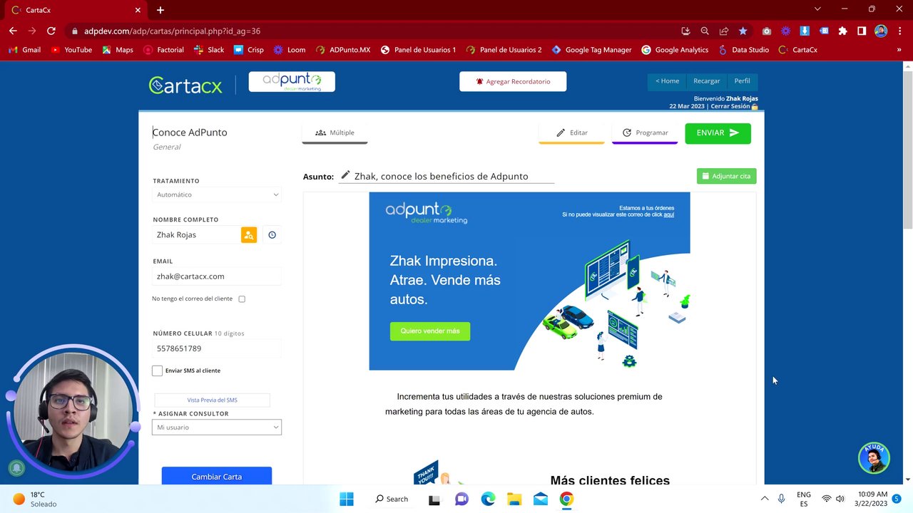This screenshot has height=513, width=913.
Task: Open the Extensions puzzle piece menu
Action: point(842,31)
